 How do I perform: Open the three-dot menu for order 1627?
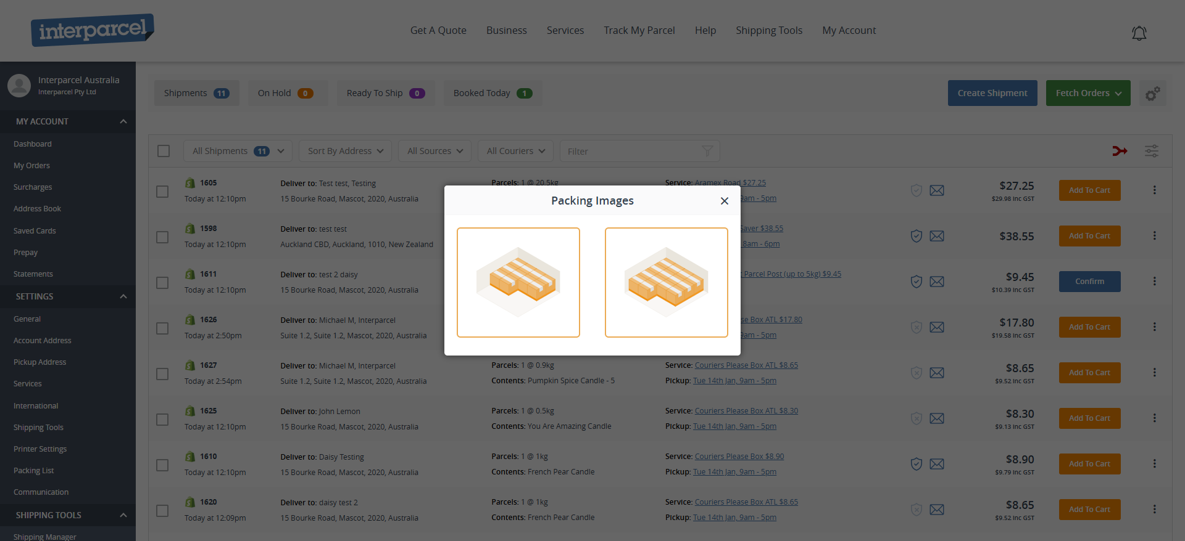point(1154,373)
